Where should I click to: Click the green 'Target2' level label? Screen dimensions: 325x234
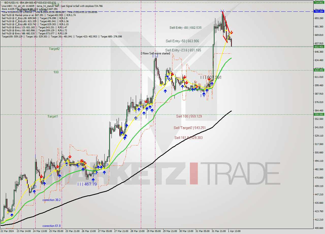coord(54,49)
